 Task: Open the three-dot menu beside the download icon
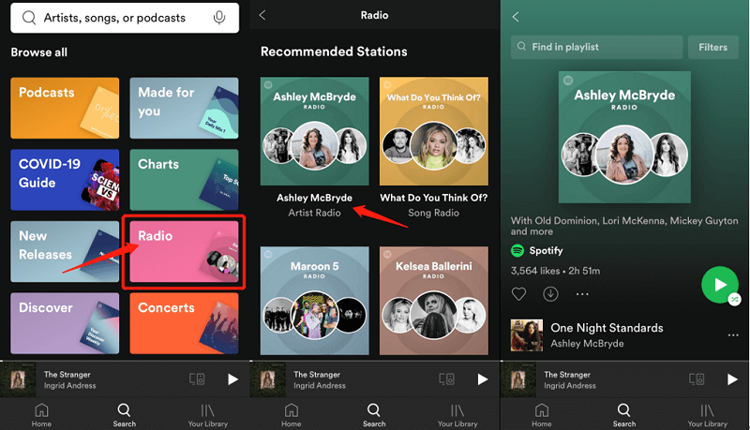[x=583, y=293]
